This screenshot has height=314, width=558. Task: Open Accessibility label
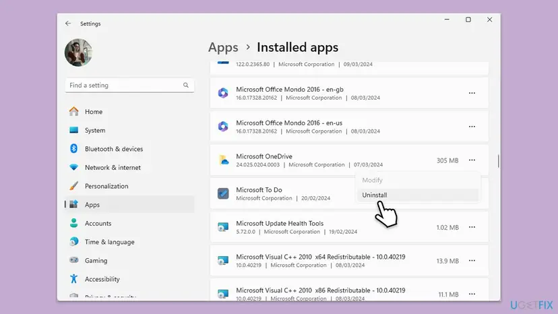[102, 279]
